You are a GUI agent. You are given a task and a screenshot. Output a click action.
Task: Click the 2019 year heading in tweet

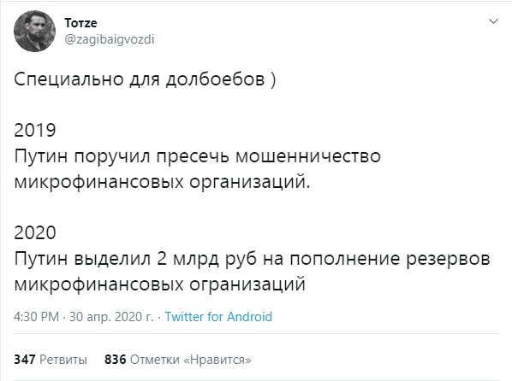[35, 130]
